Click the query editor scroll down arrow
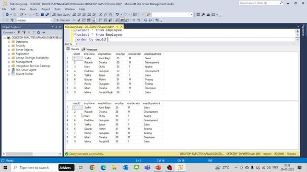 coord(297,40)
